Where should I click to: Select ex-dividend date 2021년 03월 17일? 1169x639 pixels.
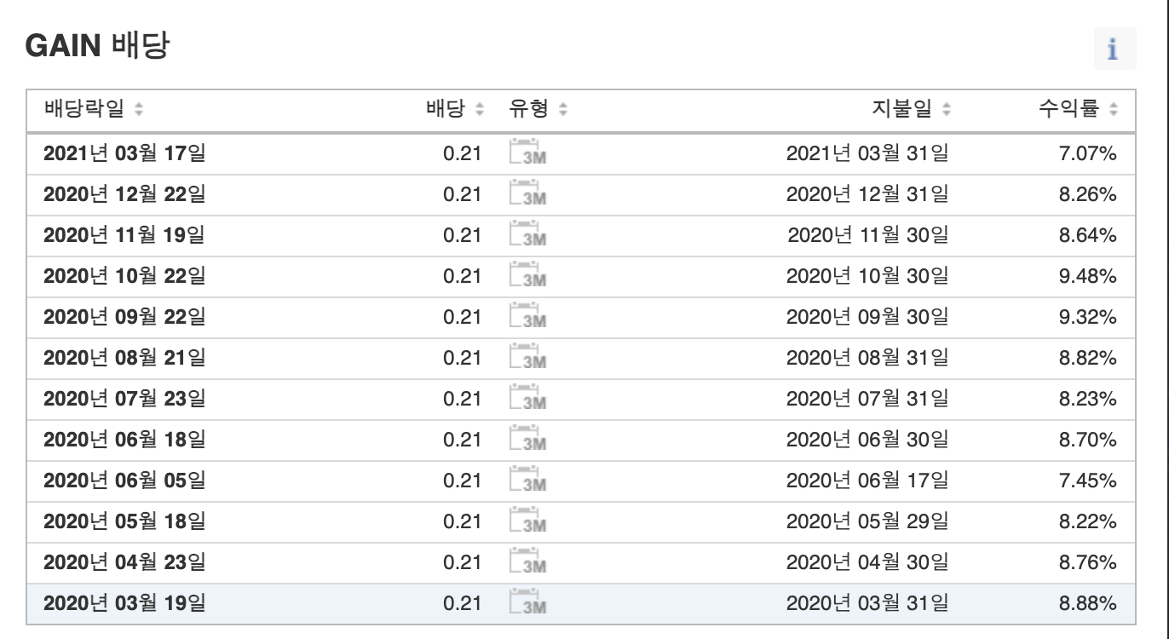124,153
